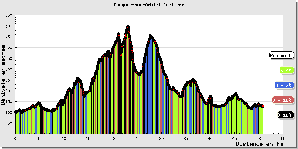This screenshot has width=298, height=149.
Task: Click the "25" tick on the distance axis
Action: [x=137, y=138]
